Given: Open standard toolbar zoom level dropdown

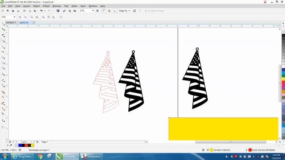Looking at the screenshot, I should [93, 11].
